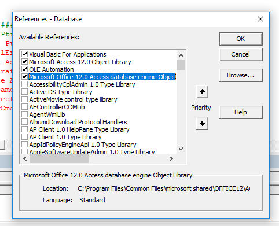The width and height of the screenshot is (279, 226).
Task: Select OLE Automation row text
Action: pos(52,69)
